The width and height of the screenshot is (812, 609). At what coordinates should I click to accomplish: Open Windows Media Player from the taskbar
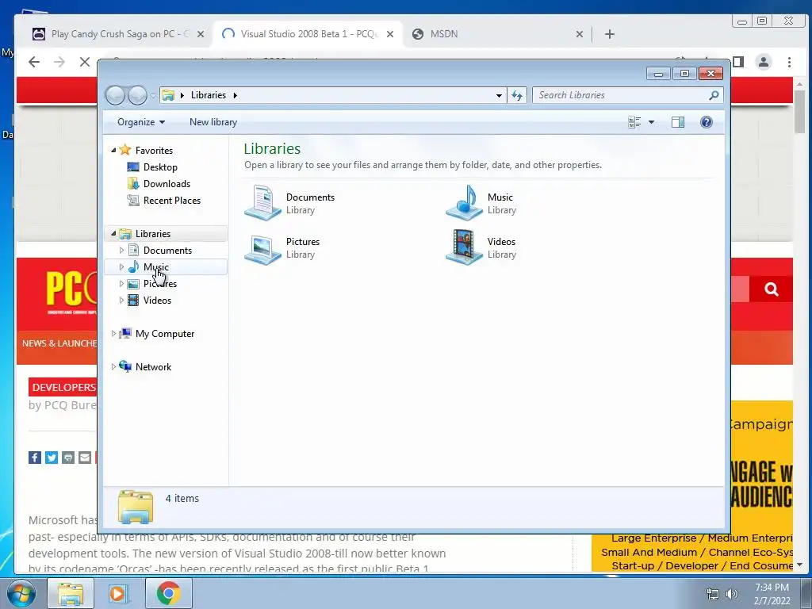point(119,593)
